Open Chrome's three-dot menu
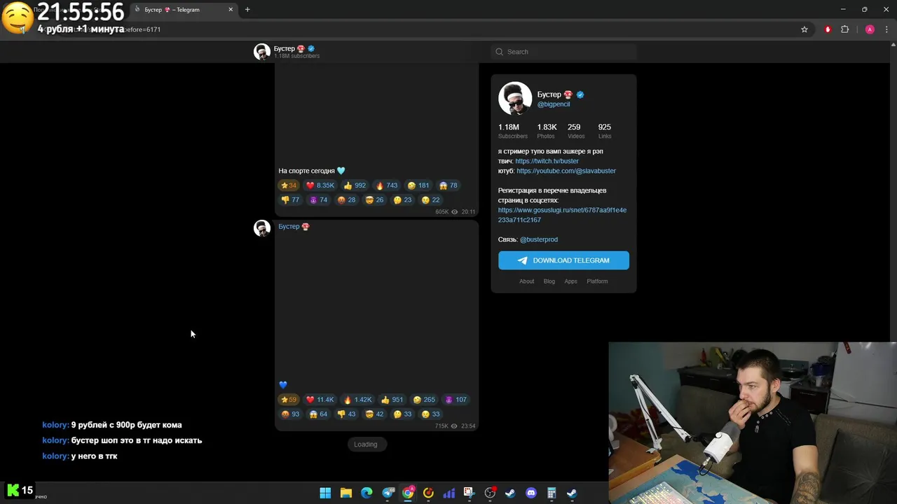This screenshot has width=897, height=504. pyautogui.click(x=887, y=29)
